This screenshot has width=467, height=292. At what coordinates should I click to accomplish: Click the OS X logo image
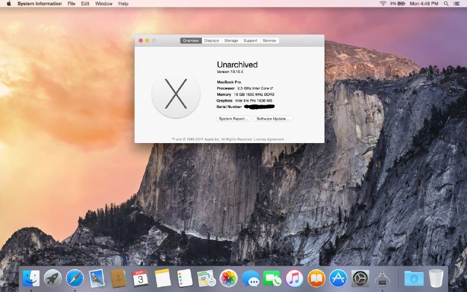(x=176, y=94)
